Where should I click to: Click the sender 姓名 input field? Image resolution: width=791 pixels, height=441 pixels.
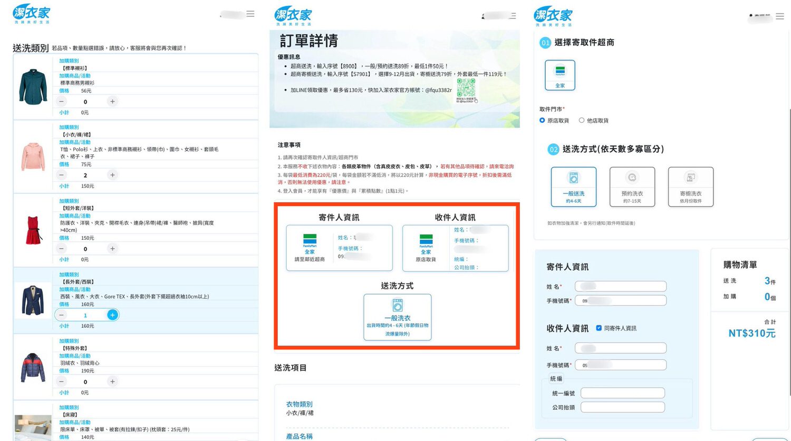click(621, 286)
